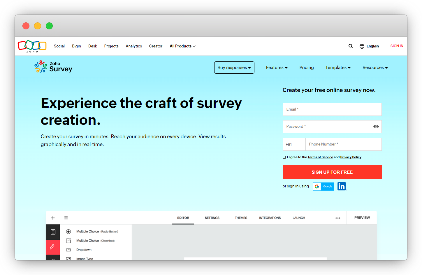This screenshot has height=275, width=422.
Task: Expand the Resources menu
Action: (375, 68)
